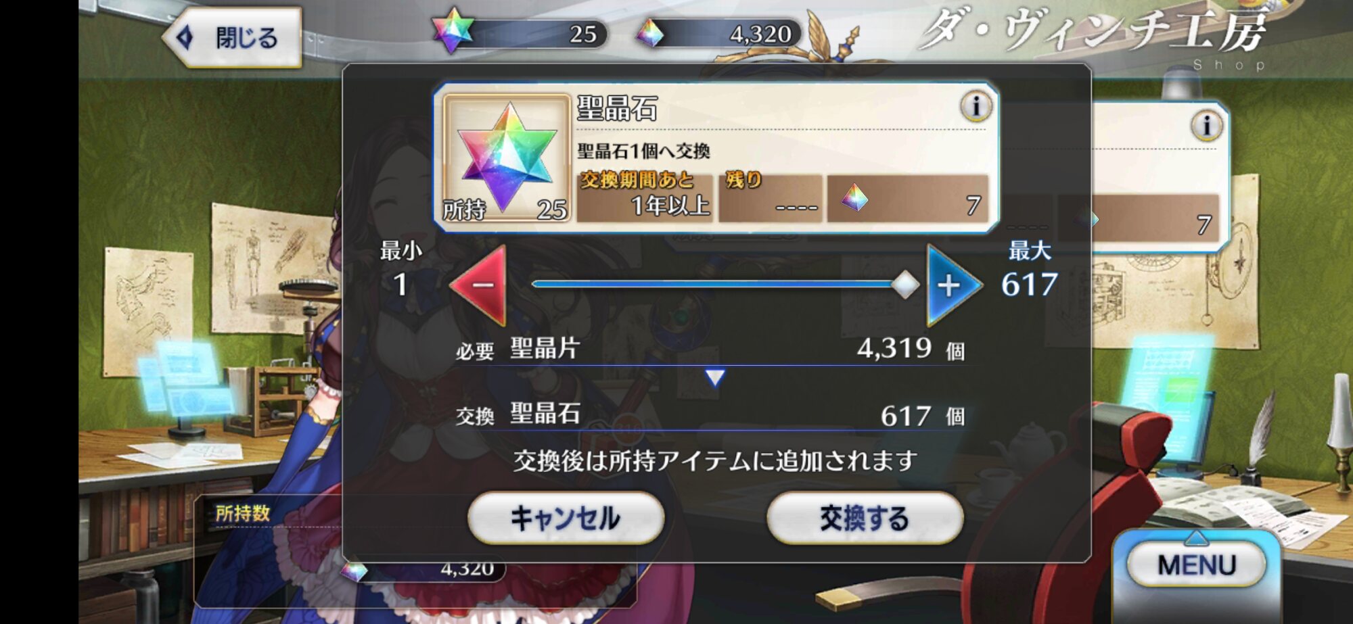The height and width of the screenshot is (624, 1353).
Task: Click the quantity slider diamond handle
Action: 905,285
